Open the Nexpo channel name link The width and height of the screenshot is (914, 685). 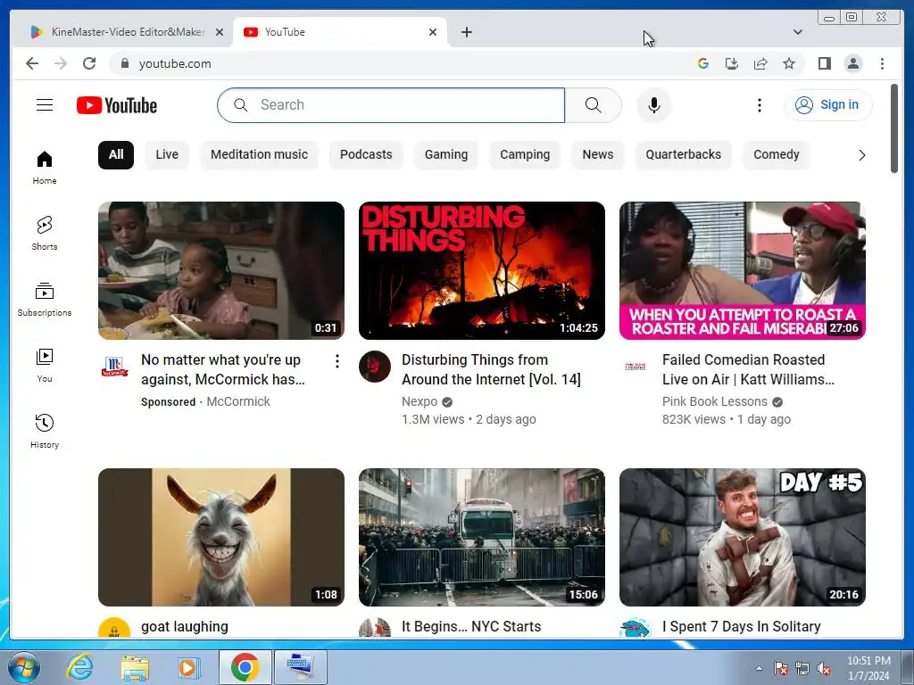coord(420,402)
